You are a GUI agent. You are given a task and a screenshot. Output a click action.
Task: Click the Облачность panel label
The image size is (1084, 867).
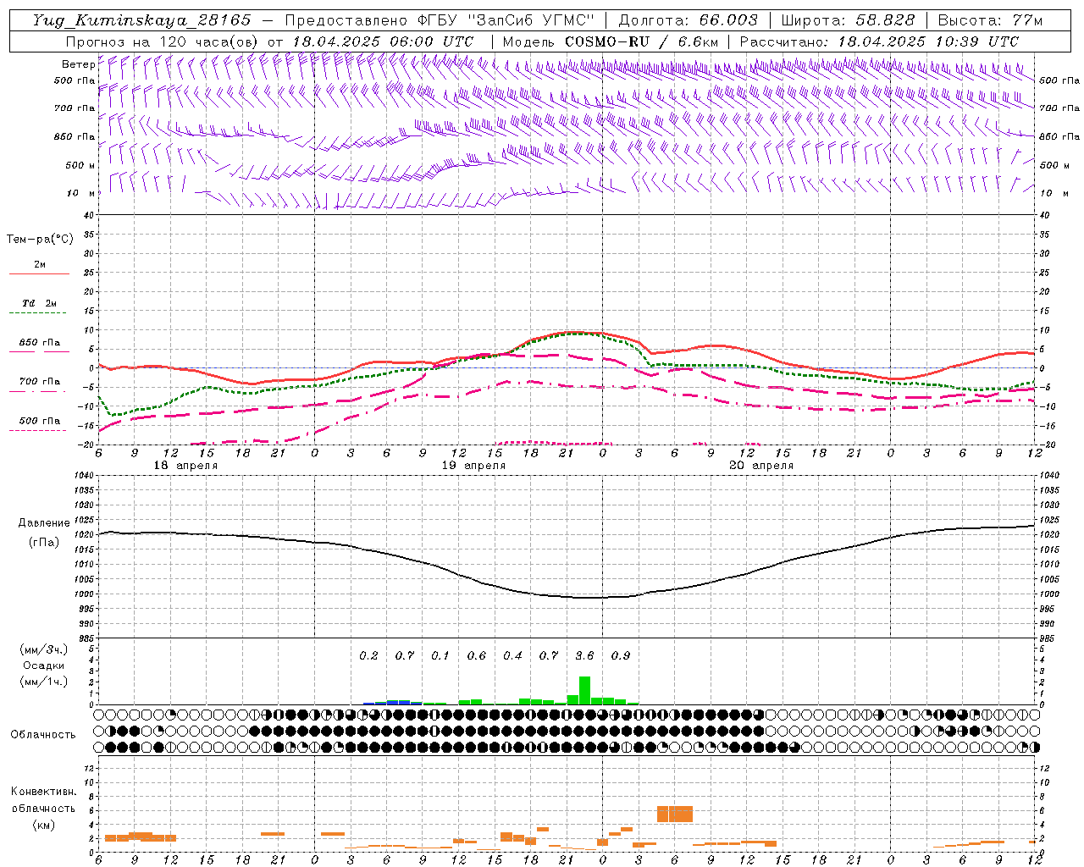click(43, 735)
